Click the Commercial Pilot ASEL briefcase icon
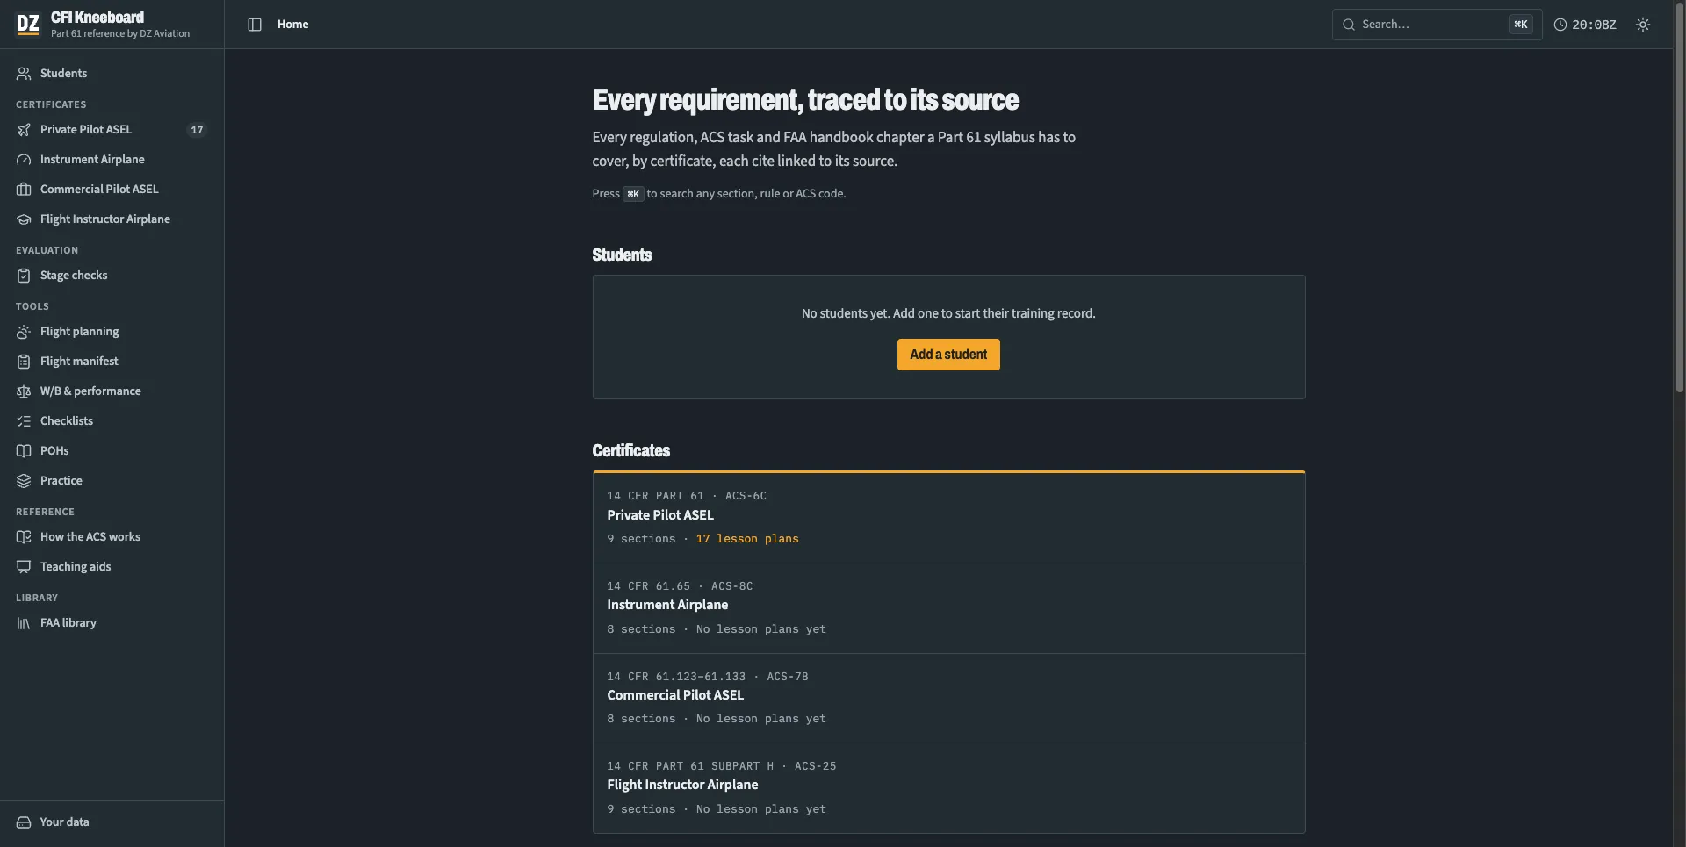This screenshot has height=847, width=1686. click(24, 190)
